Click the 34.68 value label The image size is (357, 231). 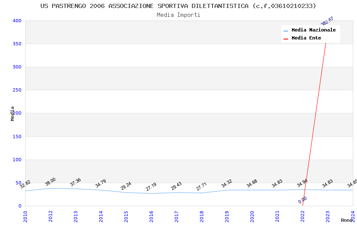point(252,183)
